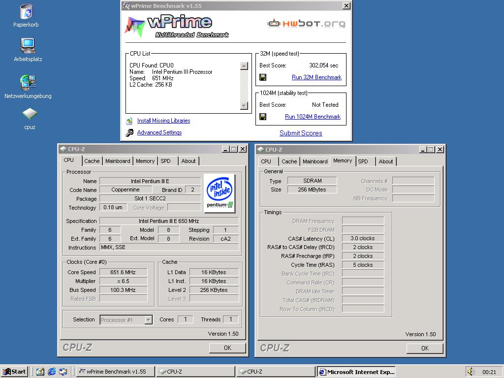Click the right CPU-Z title bar icon
Viewport: 504px width, 378px height.
click(261, 150)
